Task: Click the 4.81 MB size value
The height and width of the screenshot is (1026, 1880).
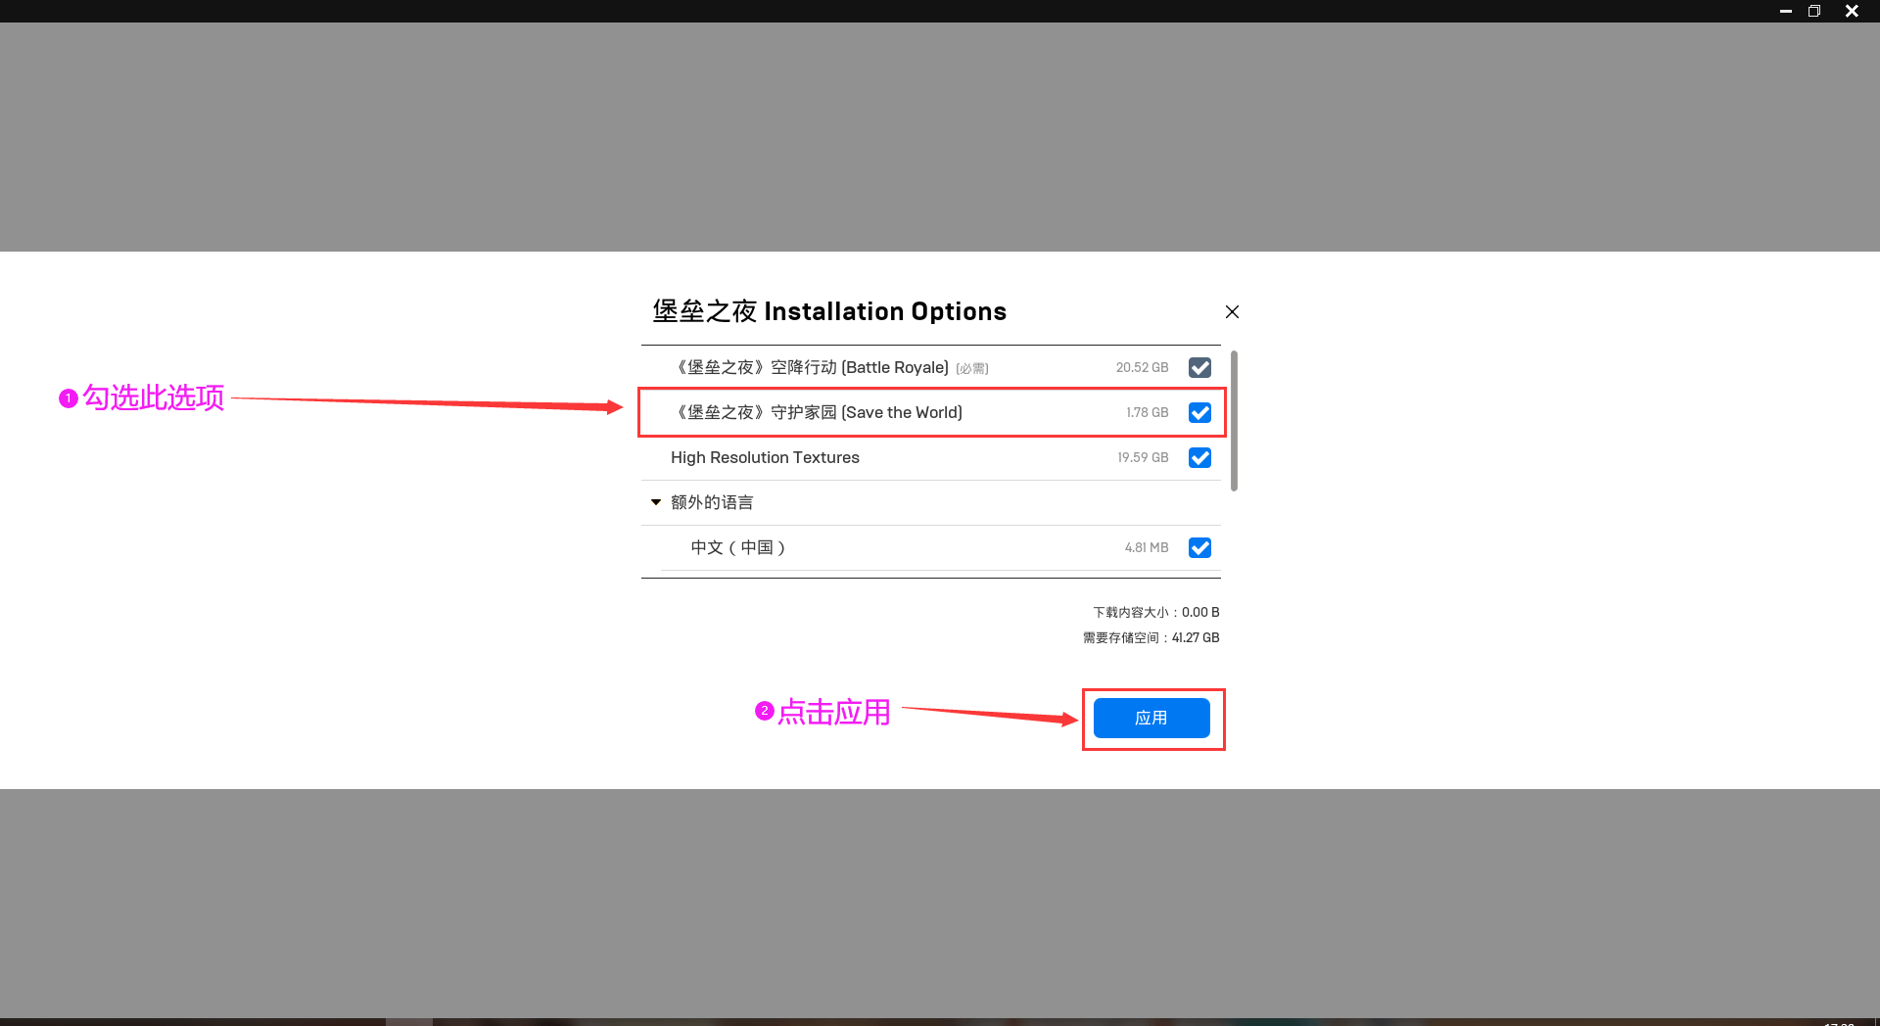Action: pyautogui.click(x=1146, y=547)
